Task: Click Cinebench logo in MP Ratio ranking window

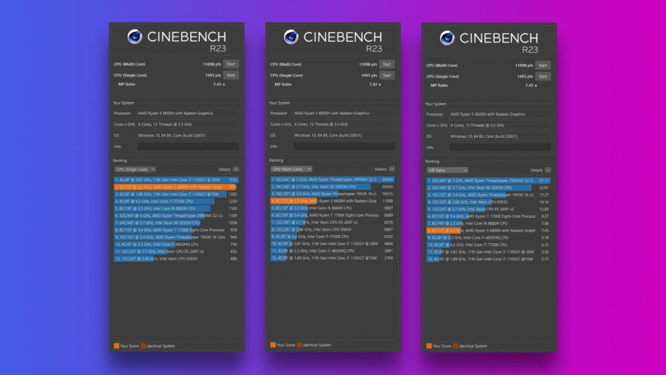Action: [448, 38]
